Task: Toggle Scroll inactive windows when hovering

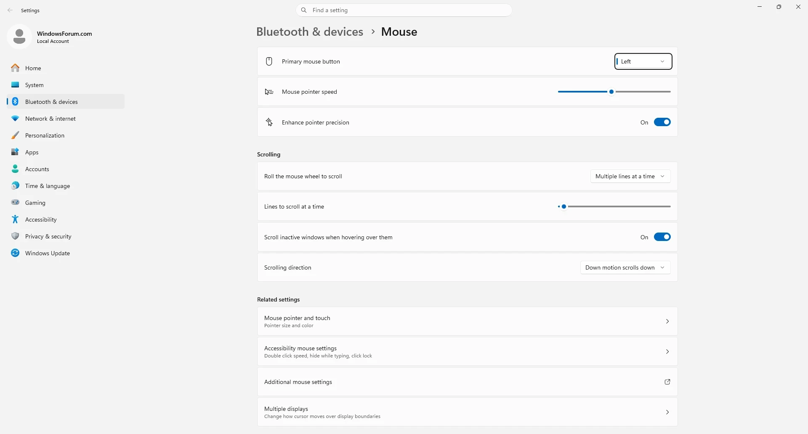Action: coord(662,237)
